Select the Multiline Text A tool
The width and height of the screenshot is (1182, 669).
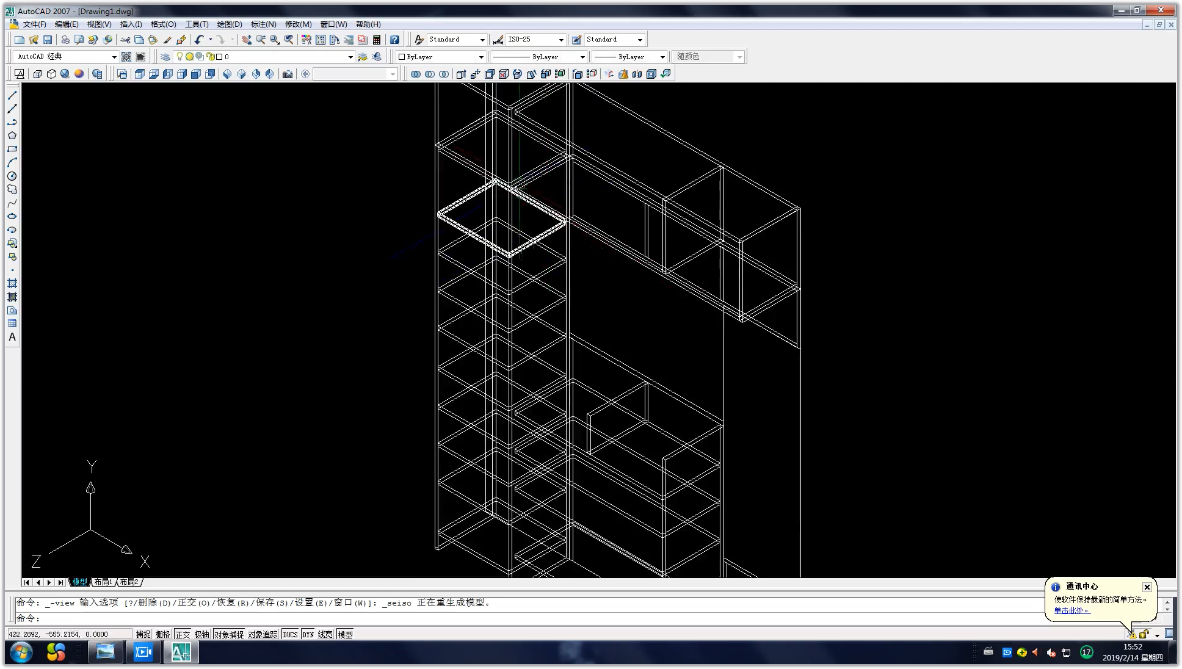12,337
